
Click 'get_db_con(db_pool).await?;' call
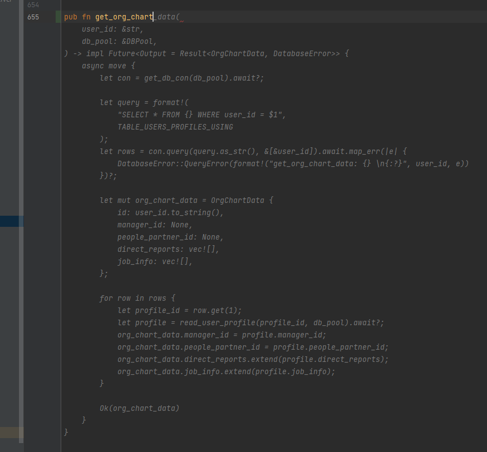(x=204, y=78)
